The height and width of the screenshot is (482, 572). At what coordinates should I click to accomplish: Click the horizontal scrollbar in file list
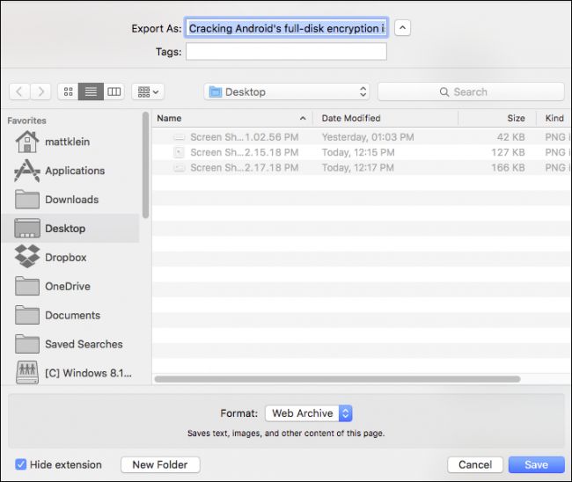pyautogui.click(x=337, y=379)
